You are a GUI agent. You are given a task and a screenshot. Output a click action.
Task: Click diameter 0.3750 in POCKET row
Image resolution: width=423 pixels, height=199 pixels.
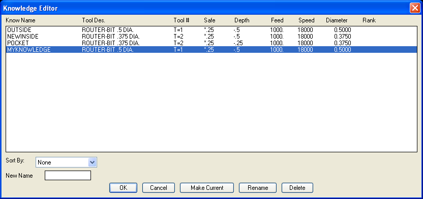342,43
